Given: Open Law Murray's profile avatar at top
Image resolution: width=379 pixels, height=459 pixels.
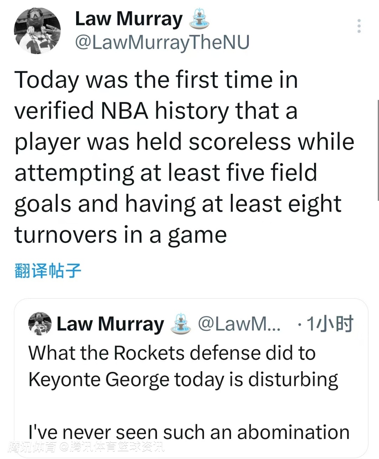Looking at the screenshot, I should point(37,31).
